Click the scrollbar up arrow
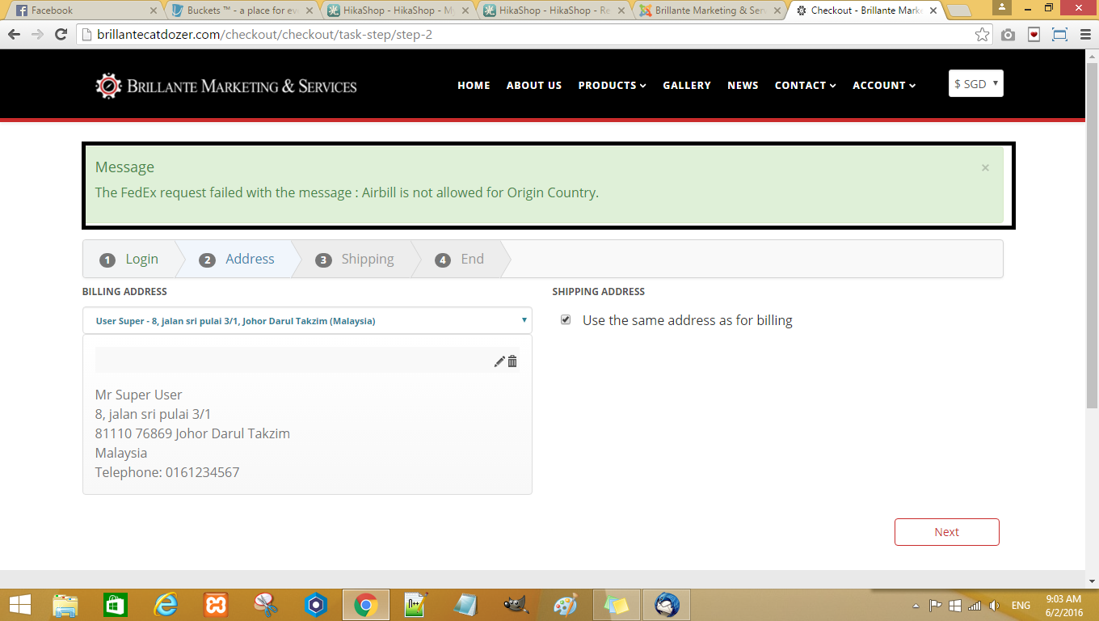This screenshot has width=1099, height=621. coord(1092,55)
